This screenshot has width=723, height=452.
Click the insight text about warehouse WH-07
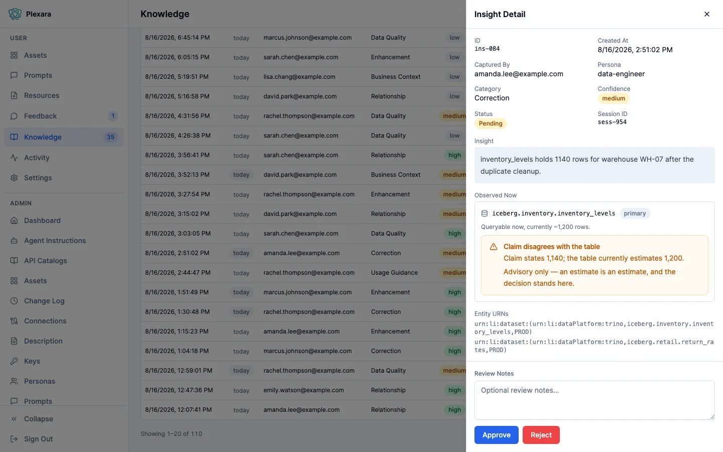tap(594, 165)
